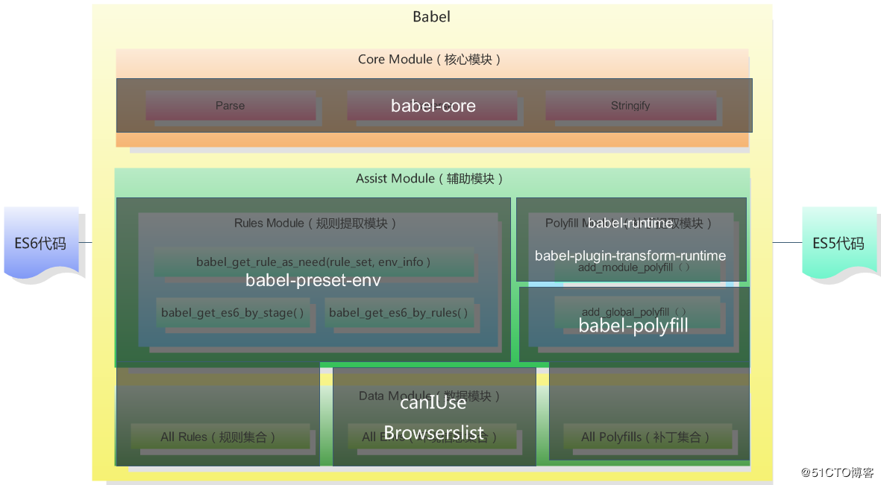
Task: Click the Rules Module (规则提取模块) heading
Action: tap(316, 223)
